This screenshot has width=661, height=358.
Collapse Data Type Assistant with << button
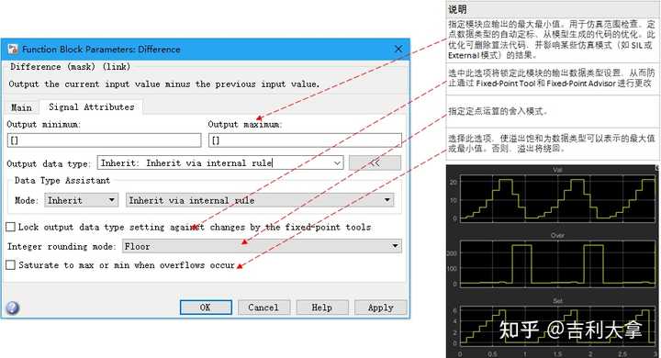pyautogui.click(x=375, y=162)
